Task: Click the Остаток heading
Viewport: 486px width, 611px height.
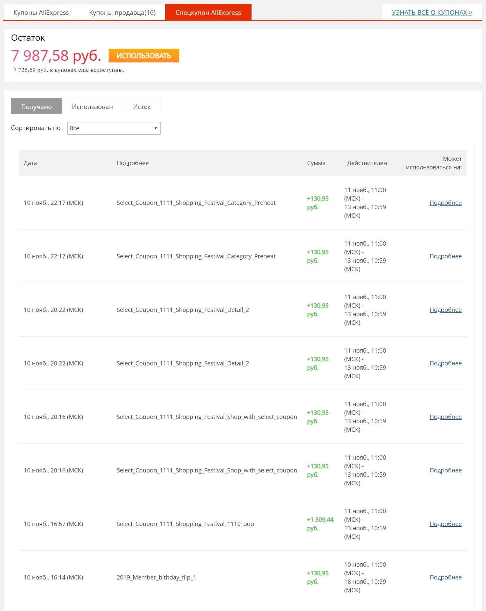Action: [28, 38]
